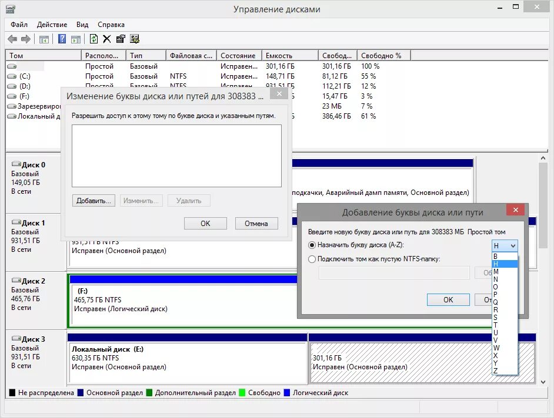Close the Добавление буквы диска или пути dialog
This screenshot has height=418, width=554.
[516, 210]
